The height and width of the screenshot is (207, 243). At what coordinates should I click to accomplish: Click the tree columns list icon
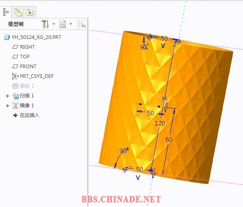[x=62, y=24]
